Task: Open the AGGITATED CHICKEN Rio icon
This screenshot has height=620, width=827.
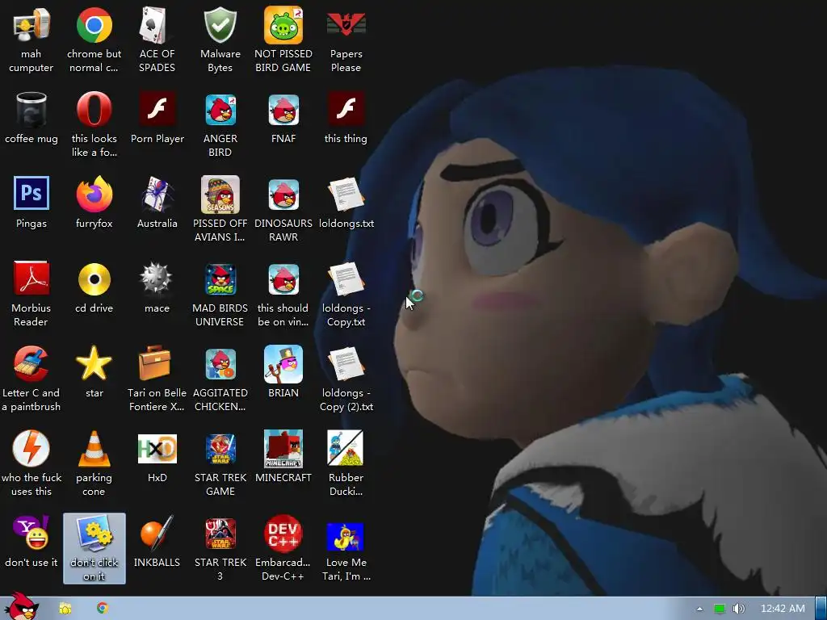Action: point(220,364)
